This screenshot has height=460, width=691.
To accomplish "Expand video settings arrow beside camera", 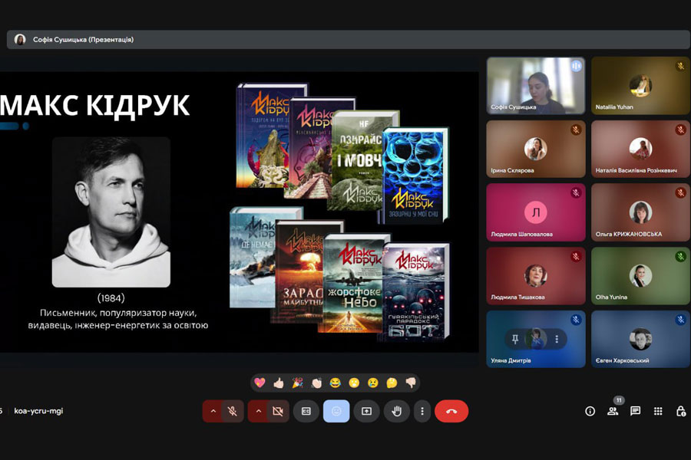I will click(258, 411).
